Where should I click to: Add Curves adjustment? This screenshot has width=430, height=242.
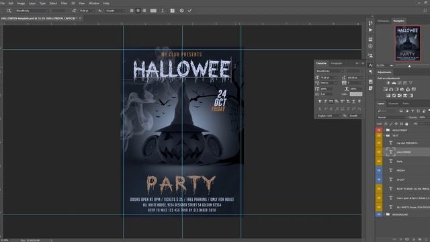tap(399, 83)
